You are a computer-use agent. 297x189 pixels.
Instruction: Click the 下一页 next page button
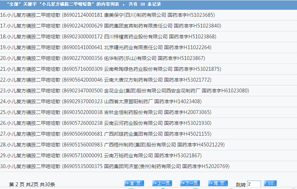pyautogui.click(x=190, y=183)
